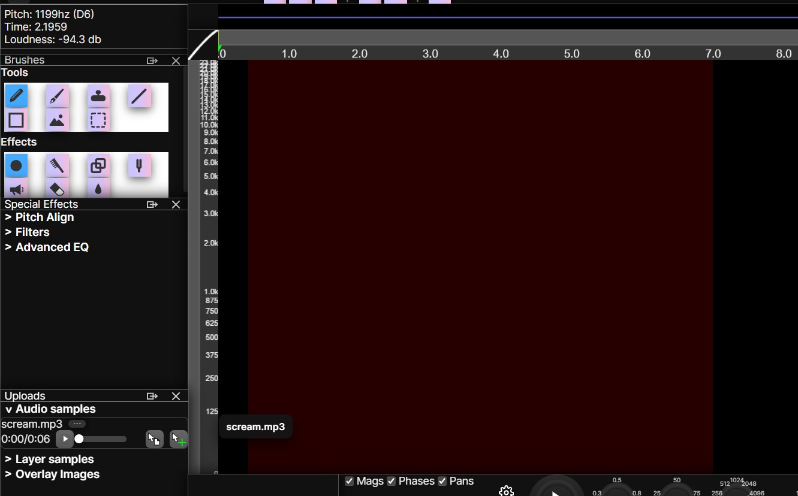Close the Special Effects panel

pos(176,204)
